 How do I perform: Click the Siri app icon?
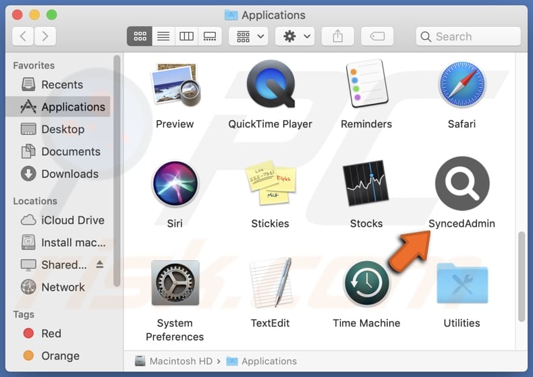[175, 183]
